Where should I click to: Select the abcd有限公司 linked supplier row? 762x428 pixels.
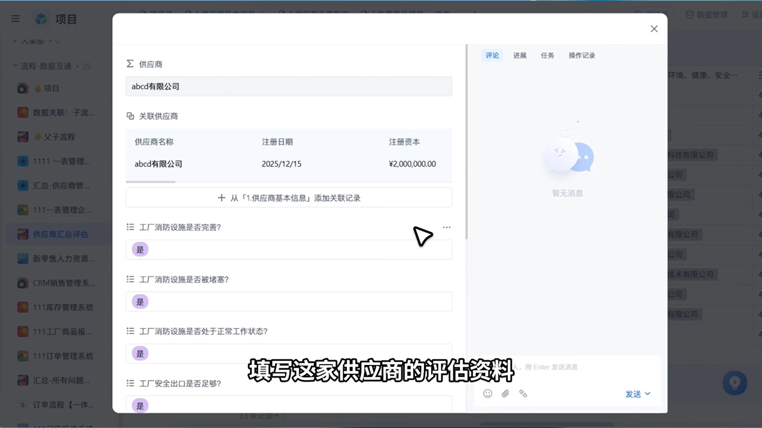point(289,164)
